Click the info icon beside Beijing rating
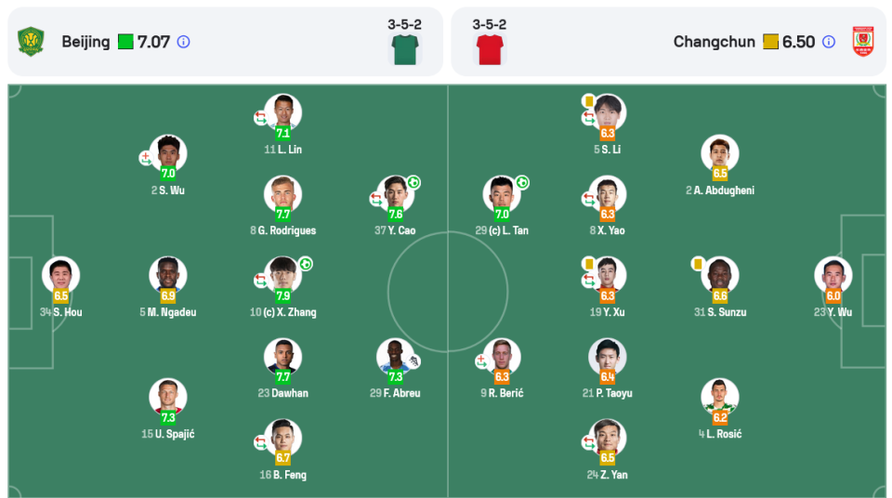This screenshot has height=498, width=892. (183, 42)
